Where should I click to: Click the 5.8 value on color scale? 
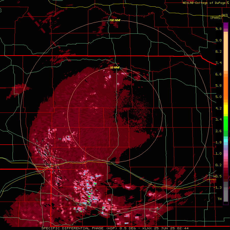tap(218, 86)
